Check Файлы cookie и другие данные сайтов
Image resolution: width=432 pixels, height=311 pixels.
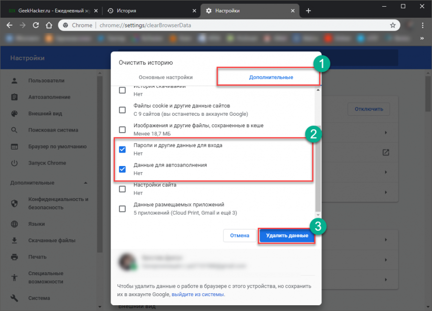click(x=122, y=110)
